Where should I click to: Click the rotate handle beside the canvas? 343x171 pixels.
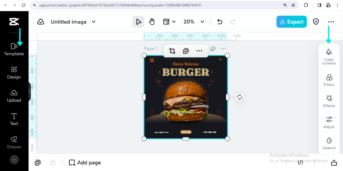[240, 97]
